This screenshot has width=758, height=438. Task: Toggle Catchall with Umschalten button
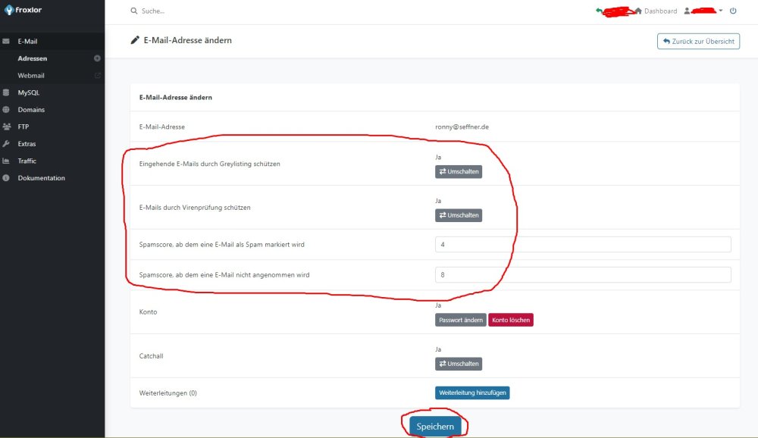point(459,364)
